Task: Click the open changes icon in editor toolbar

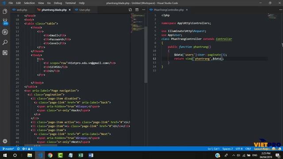Action: tap(130, 10)
